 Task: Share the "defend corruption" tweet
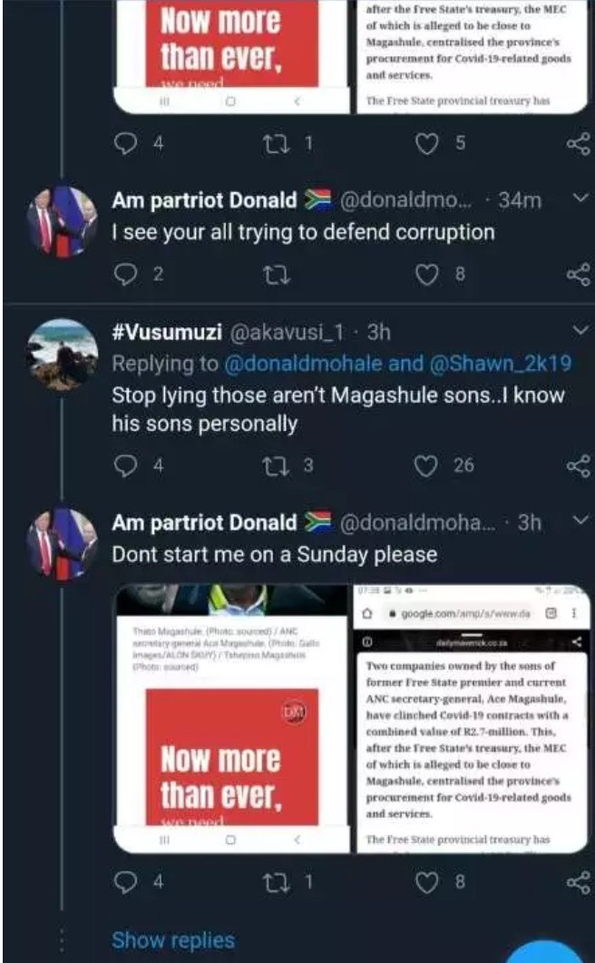(577, 274)
